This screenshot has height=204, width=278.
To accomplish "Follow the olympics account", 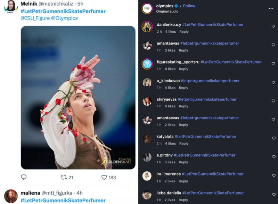I will (189, 6).
